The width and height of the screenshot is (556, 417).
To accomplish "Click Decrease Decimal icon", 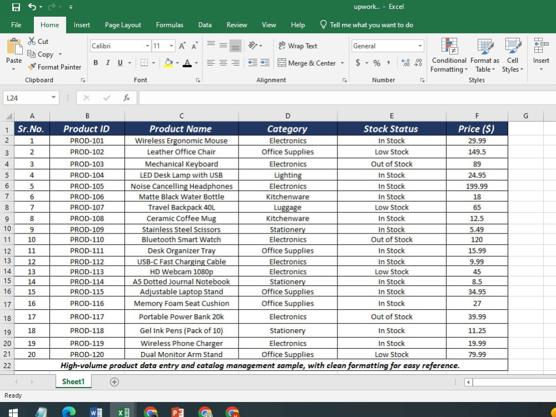I will coord(418,63).
